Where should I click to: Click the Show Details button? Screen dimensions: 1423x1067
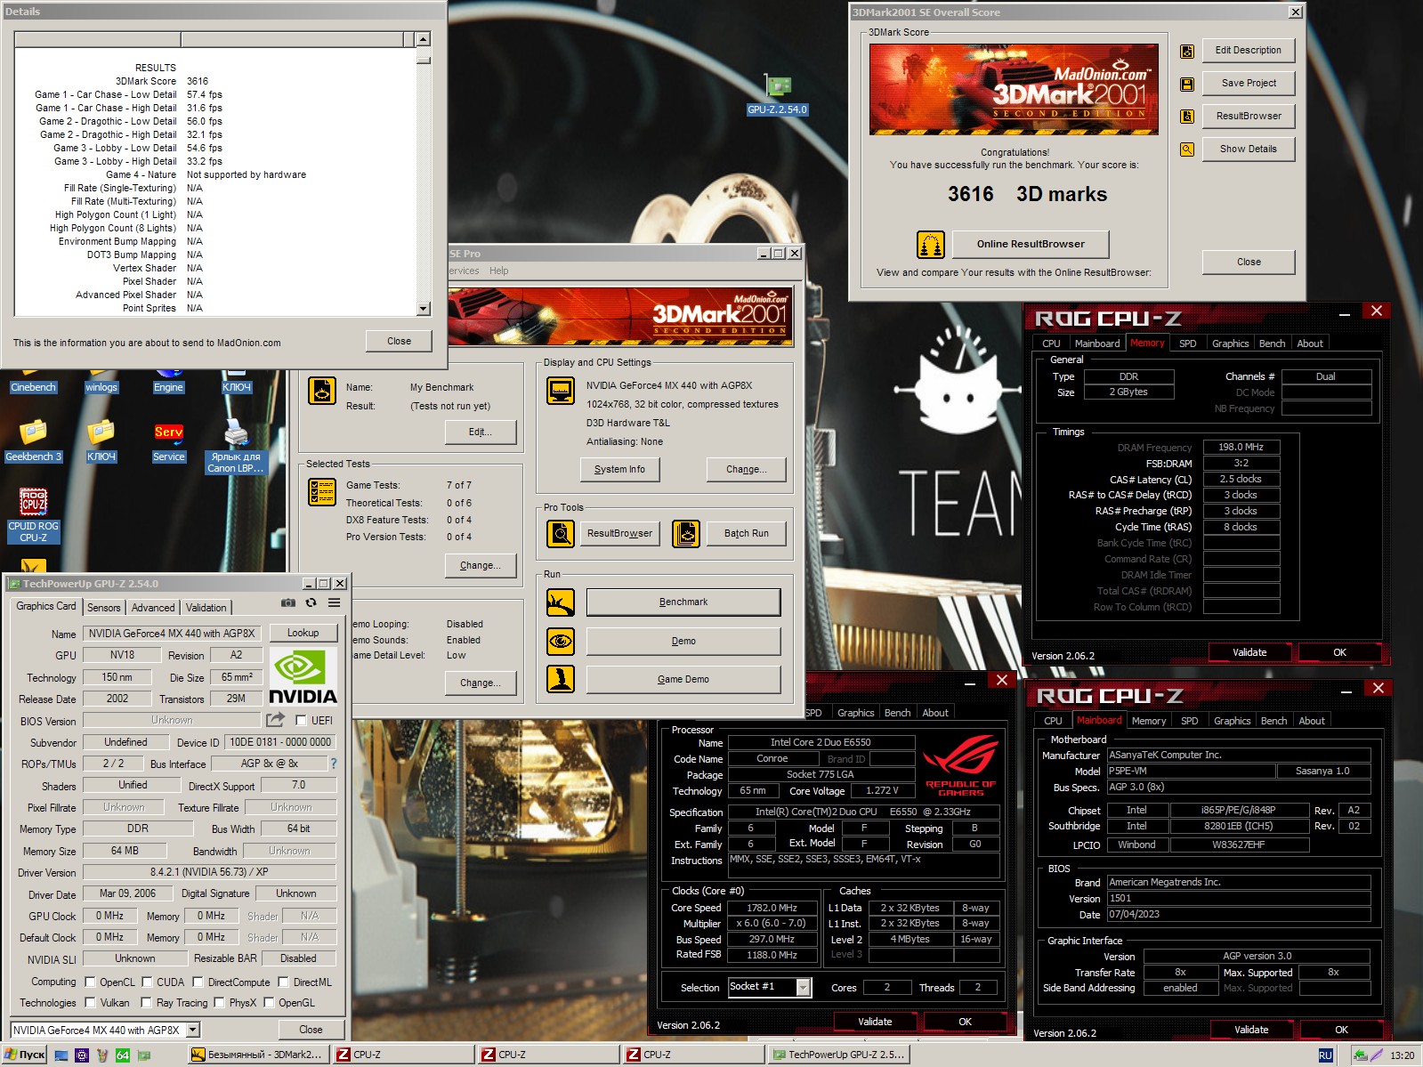click(1248, 149)
